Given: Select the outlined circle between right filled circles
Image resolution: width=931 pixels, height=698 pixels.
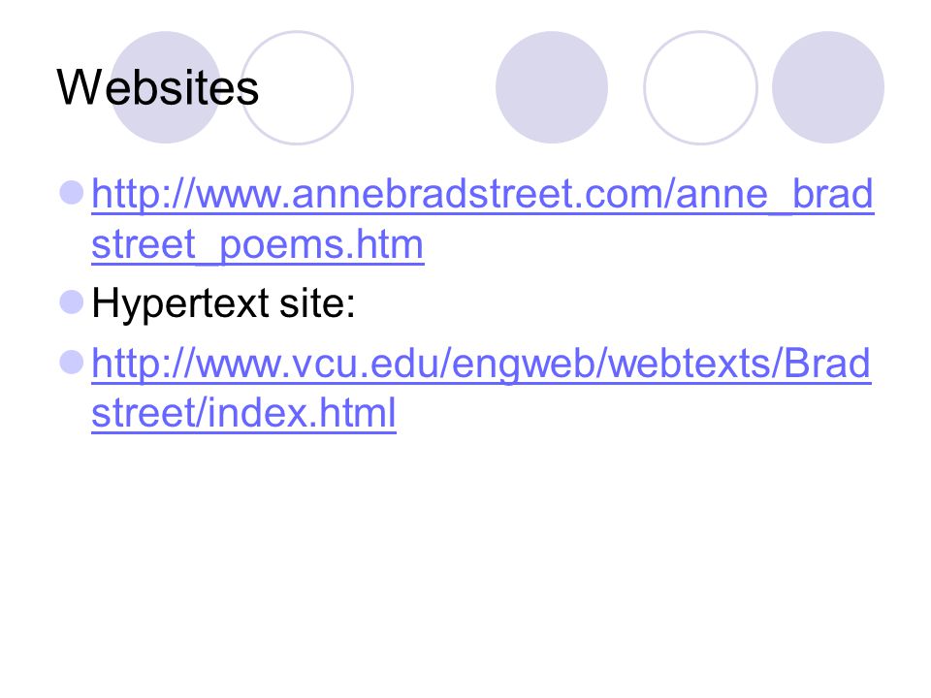Looking at the screenshot, I should tap(700, 87).
